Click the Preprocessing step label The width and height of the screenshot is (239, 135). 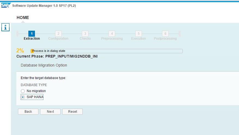112,39
